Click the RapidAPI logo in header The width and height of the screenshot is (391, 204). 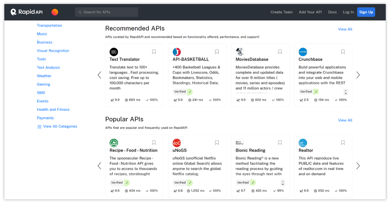tap(27, 12)
